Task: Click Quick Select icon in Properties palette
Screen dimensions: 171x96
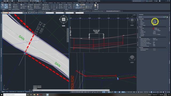Action: 167,17
